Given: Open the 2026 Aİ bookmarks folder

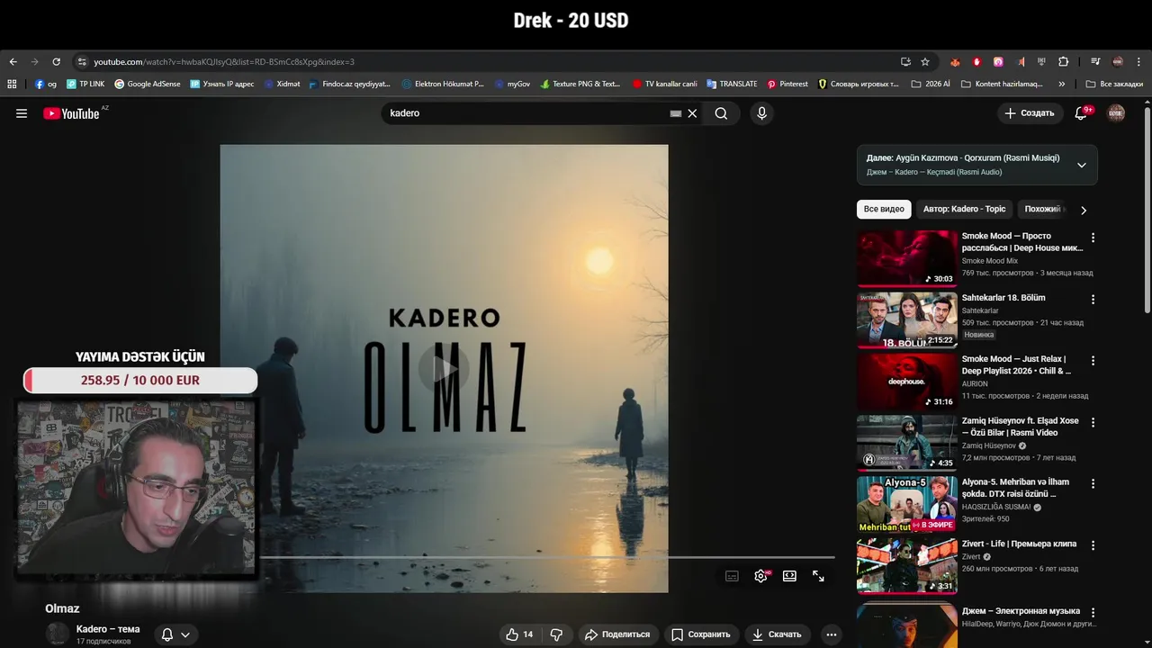Looking at the screenshot, I should tap(931, 84).
